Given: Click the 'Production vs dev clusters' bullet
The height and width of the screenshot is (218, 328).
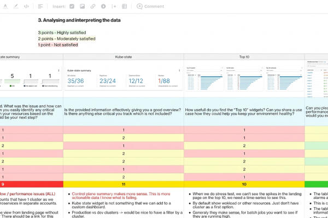Looking at the screenshot, I should tap(127, 214).
